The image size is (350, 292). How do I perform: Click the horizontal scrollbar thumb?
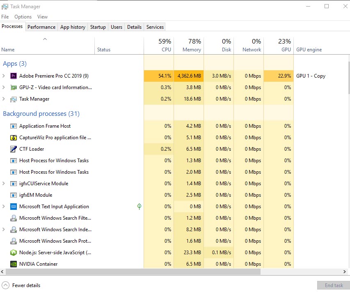[x=133, y=271]
